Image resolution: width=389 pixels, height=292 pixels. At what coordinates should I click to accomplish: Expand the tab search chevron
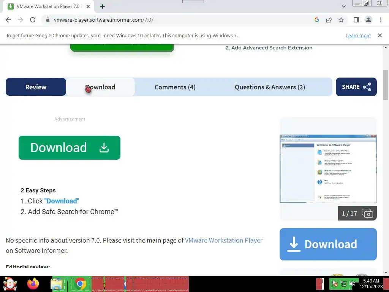pos(343,6)
